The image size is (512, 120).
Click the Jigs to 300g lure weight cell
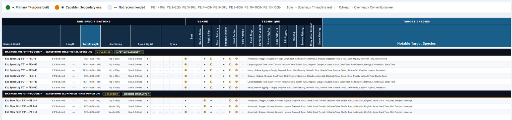point(114,112)
